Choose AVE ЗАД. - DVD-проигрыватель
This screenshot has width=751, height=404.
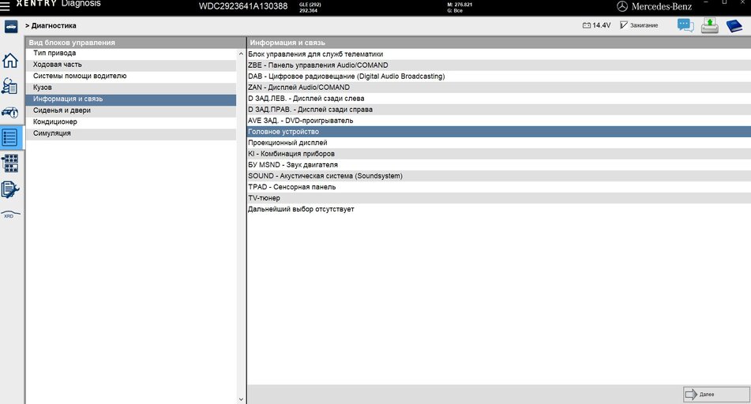[499, 121]
